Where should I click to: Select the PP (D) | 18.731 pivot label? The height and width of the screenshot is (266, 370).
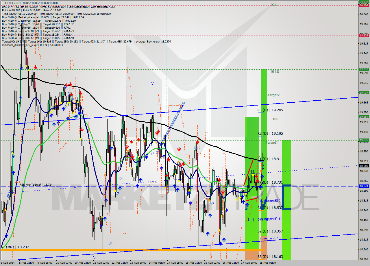point(270,182)
